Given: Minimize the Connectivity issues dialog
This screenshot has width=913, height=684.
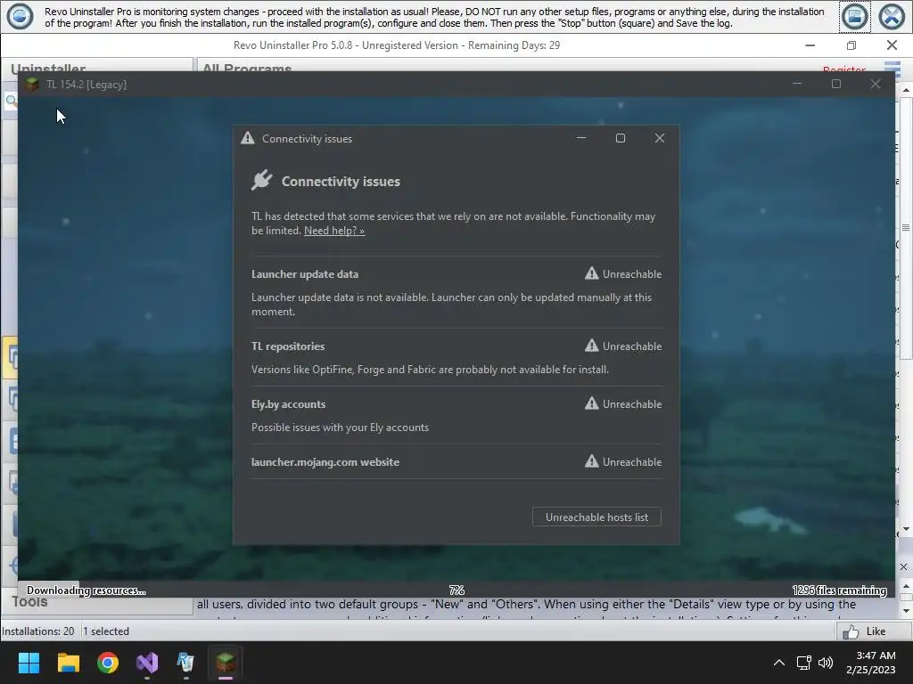Looking at the screenshot, I should (581, 138).
